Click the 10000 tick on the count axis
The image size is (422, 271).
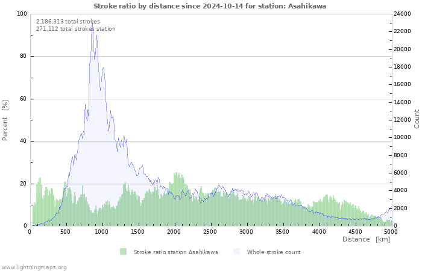tap(403, 137)
